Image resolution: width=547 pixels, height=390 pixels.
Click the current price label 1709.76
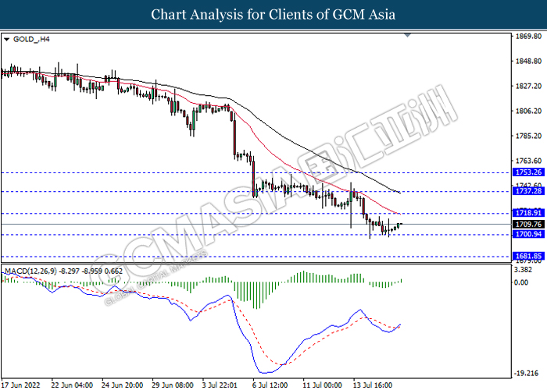click(x=528, y=225)
